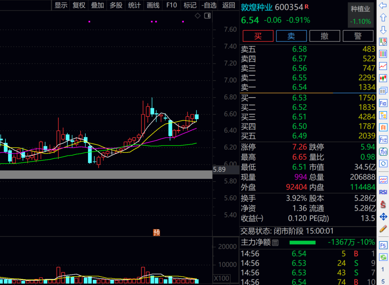
Task: Switch to the intraday line chart icon
Action: click(x=383, y=66)
